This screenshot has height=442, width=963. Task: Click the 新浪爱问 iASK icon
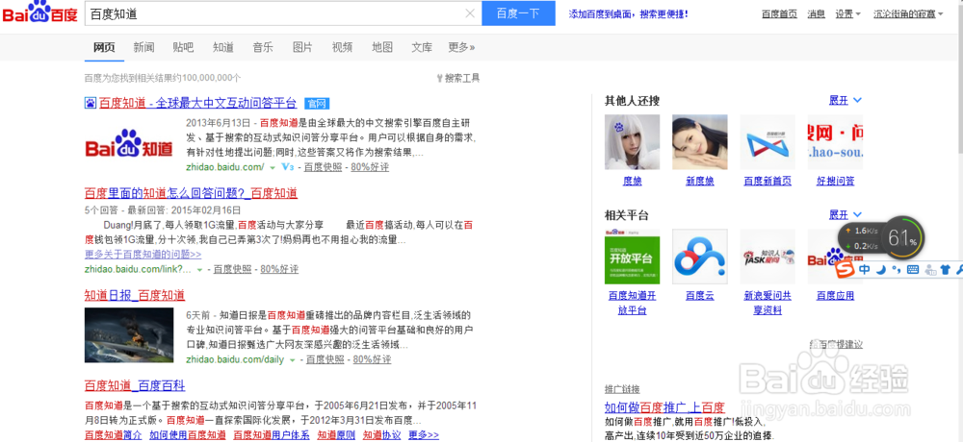[768, 257]
